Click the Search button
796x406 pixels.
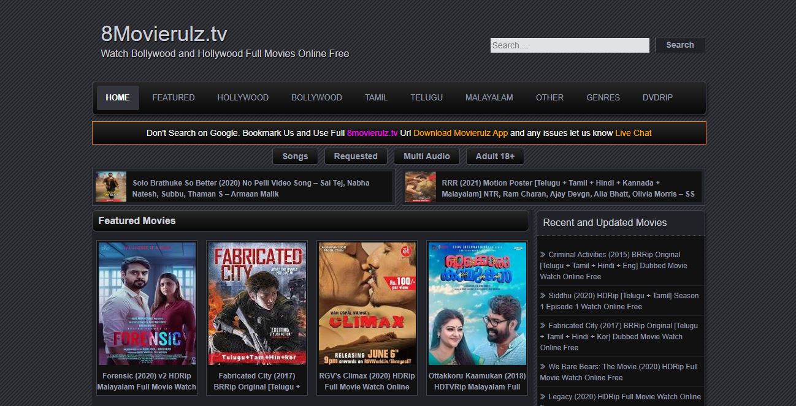tap(680, 45)
